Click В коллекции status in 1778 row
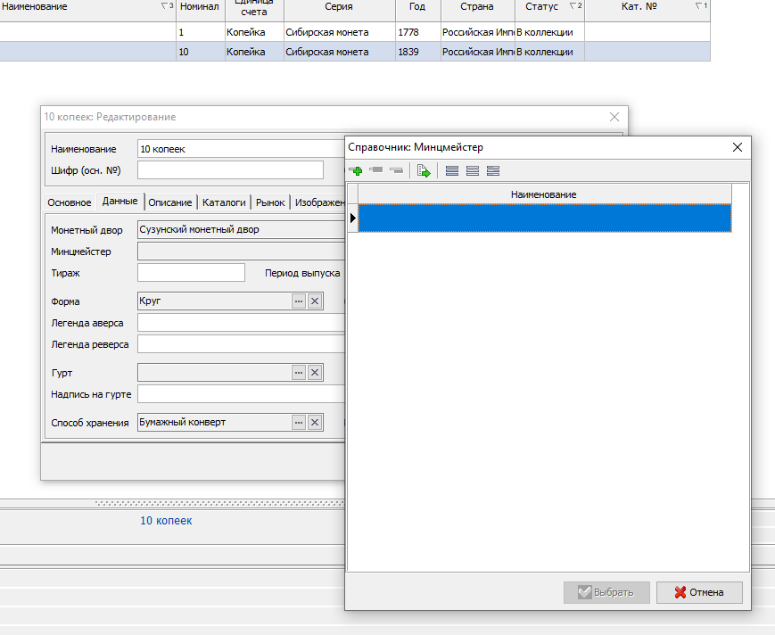 point(549,32)
